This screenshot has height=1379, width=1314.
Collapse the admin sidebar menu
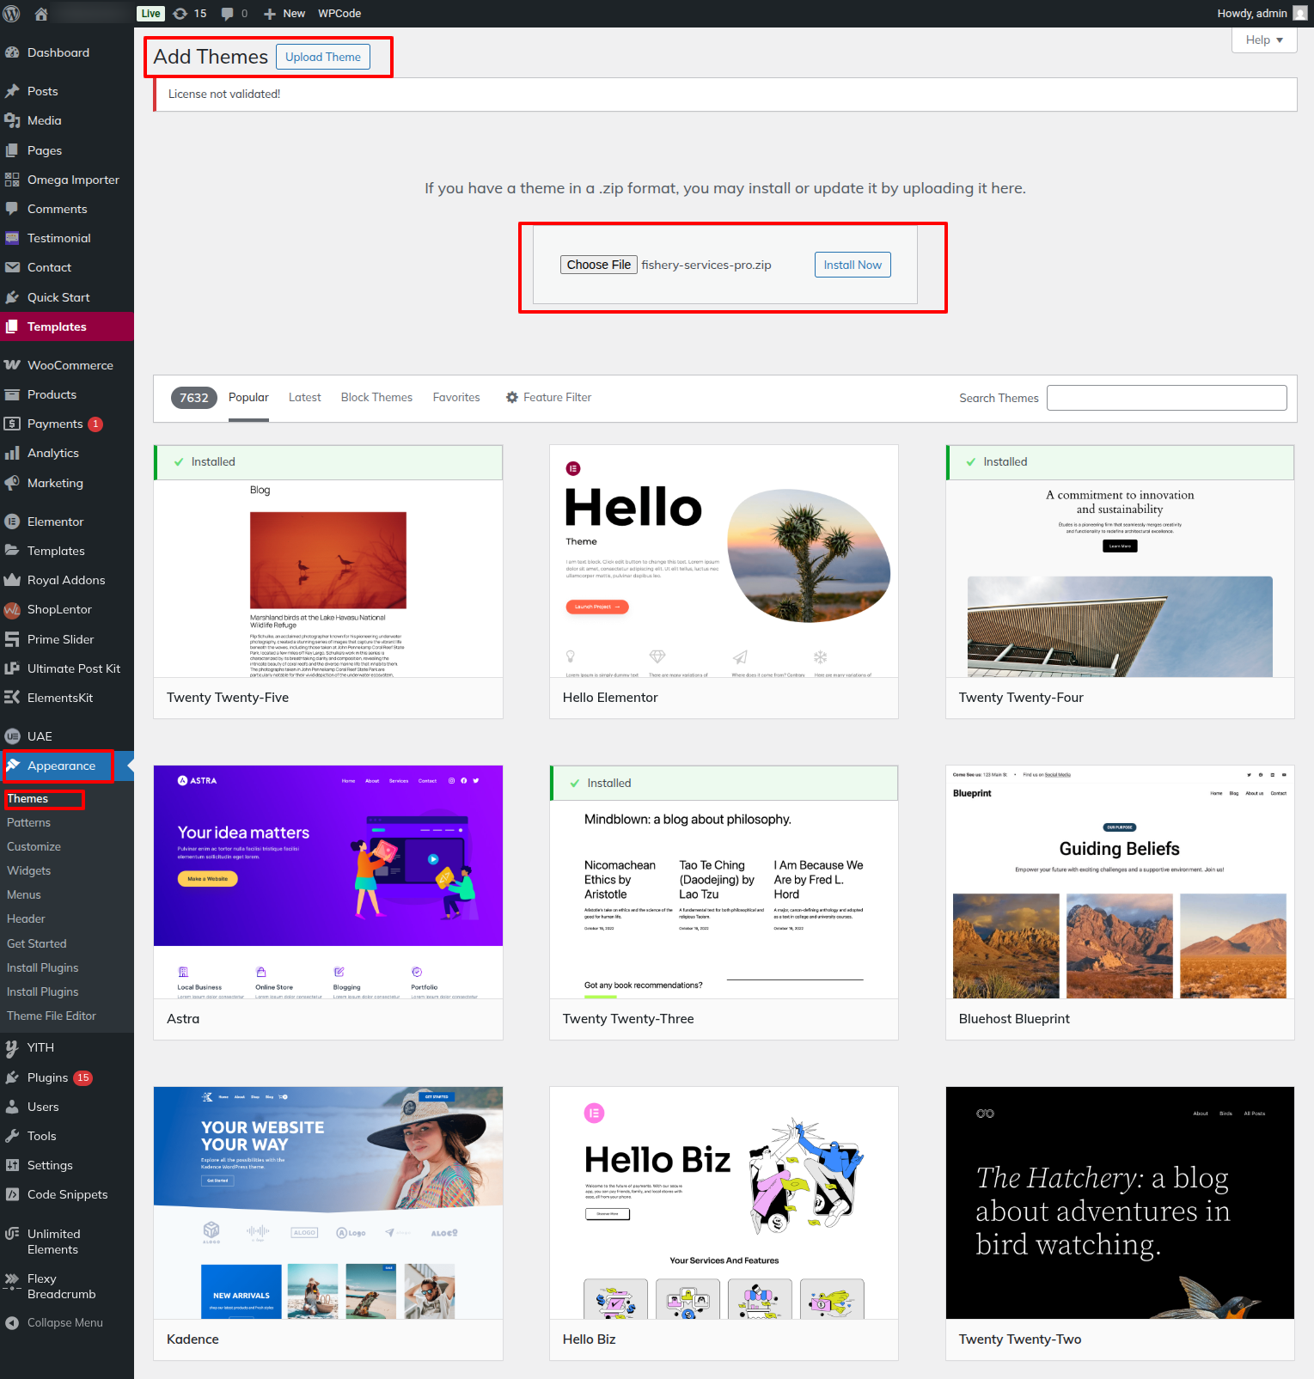click(53, 1323)
